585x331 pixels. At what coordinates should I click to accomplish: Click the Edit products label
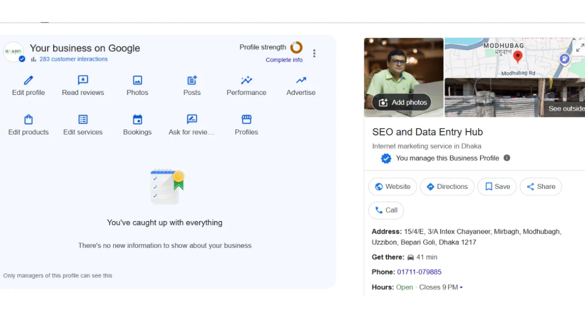[x=28, y=132]
